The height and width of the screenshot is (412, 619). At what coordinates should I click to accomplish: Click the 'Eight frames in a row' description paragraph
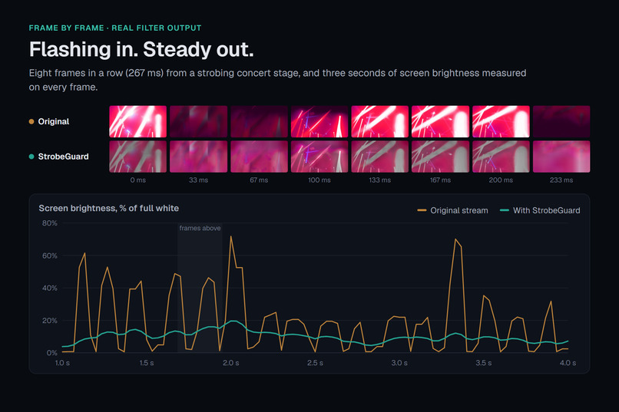point(277,80)
